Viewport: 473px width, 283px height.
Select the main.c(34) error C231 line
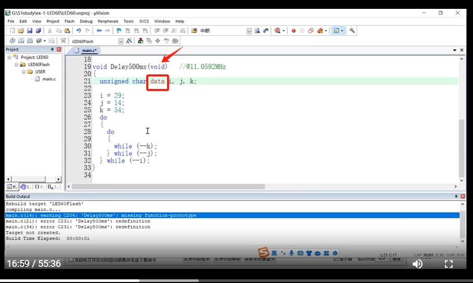click(78, 227)
